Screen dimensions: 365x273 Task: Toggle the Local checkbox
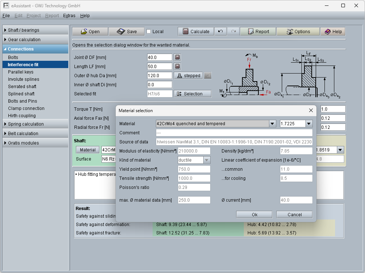pyautogui.click(x=149, y=32)
